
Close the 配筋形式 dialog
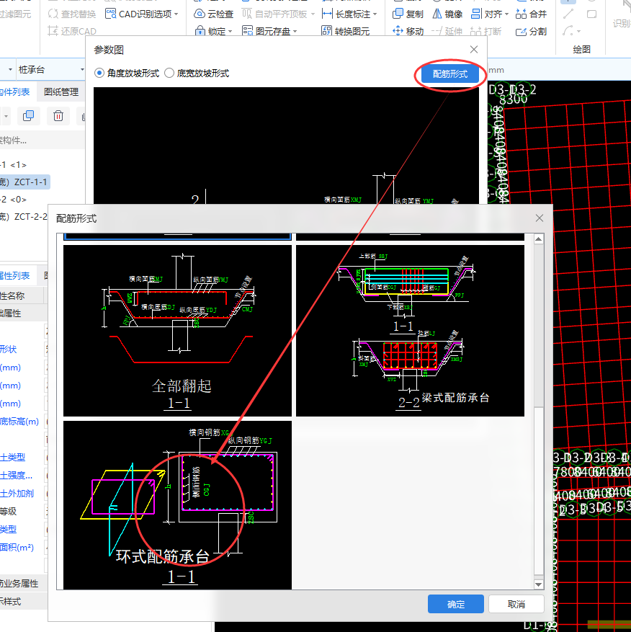click(x=540, y=218)
